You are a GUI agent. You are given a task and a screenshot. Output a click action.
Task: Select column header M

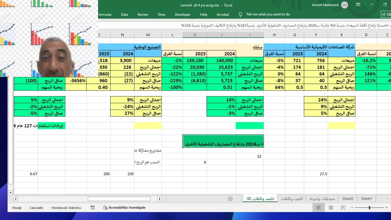pos(148,35)
